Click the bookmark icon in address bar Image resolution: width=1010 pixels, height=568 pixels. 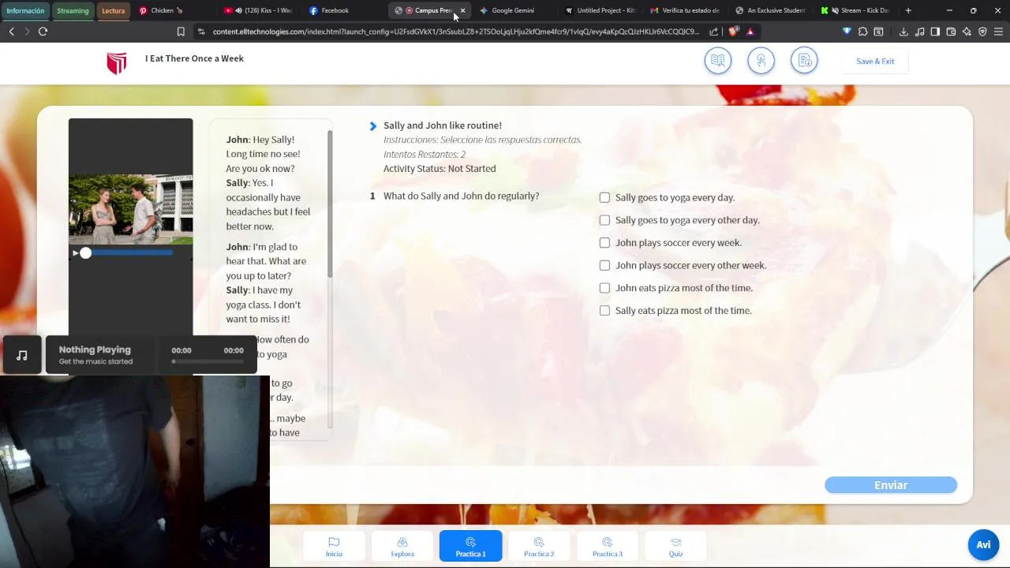point(181,32)
